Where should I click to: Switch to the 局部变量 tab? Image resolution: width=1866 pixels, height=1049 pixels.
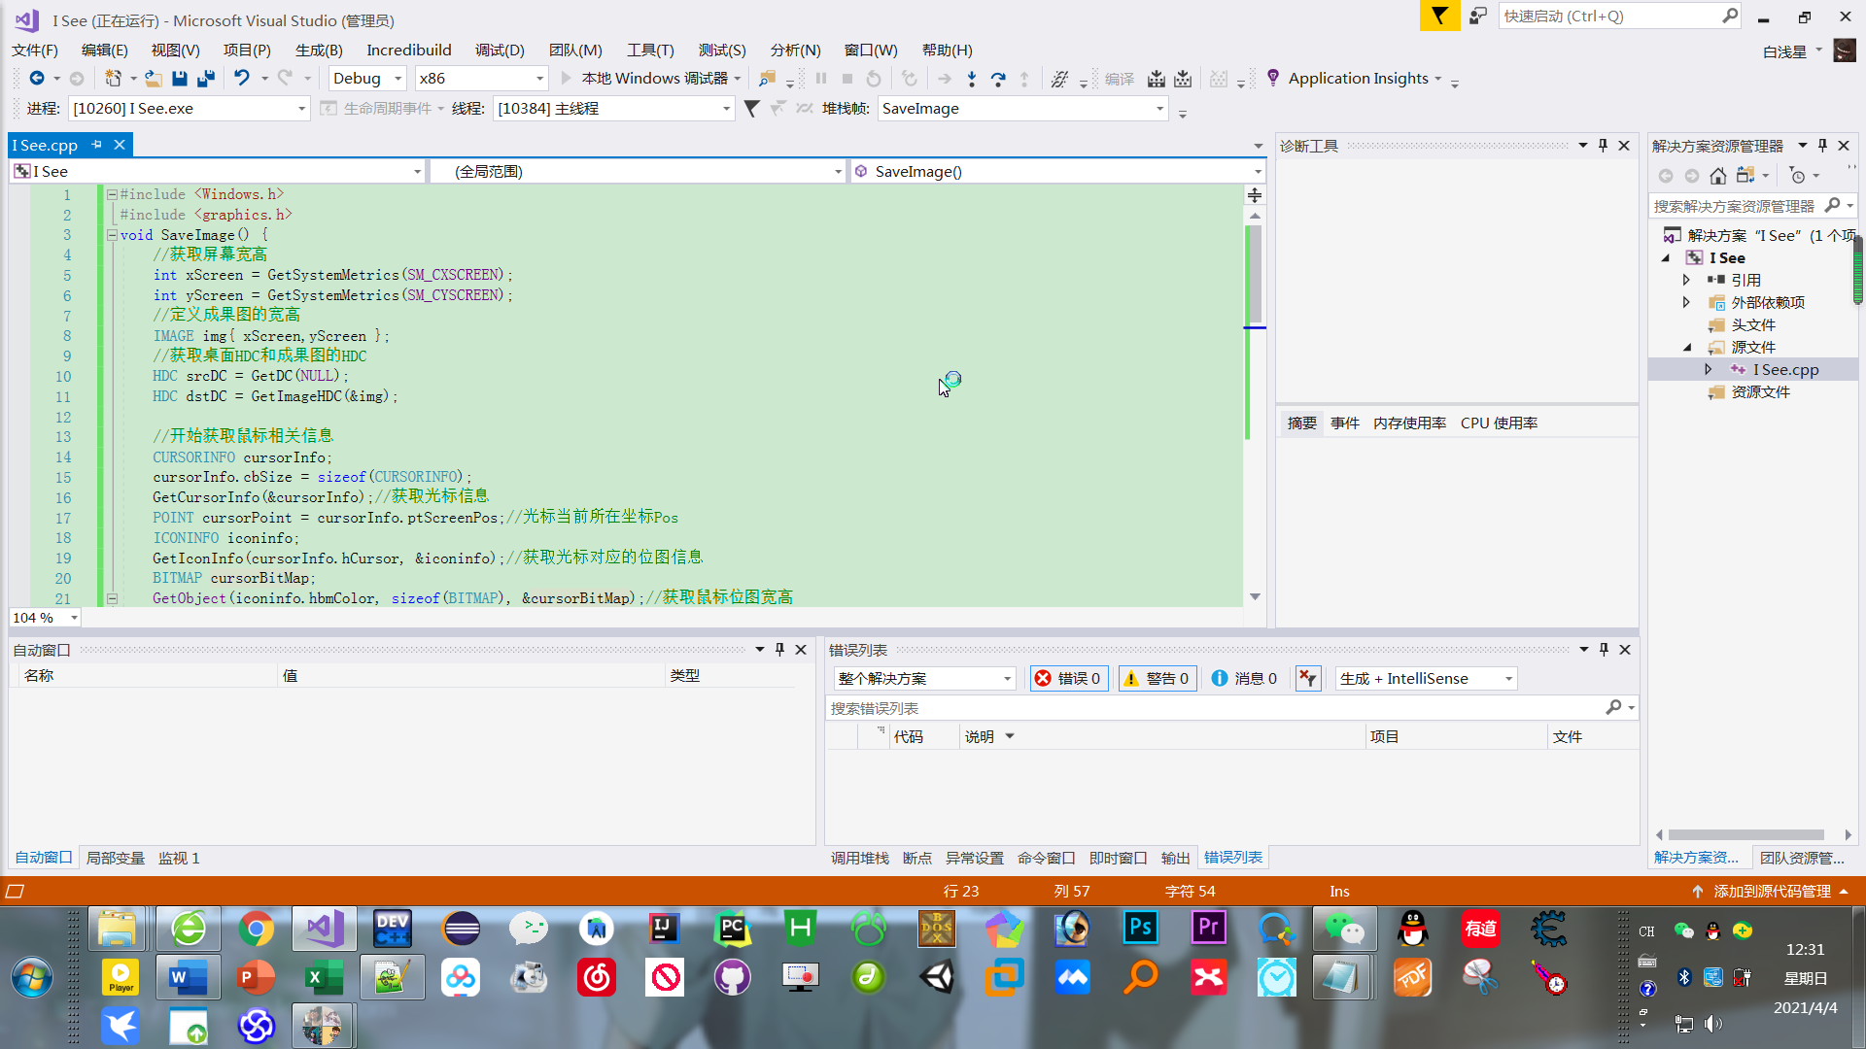point(115,859)
